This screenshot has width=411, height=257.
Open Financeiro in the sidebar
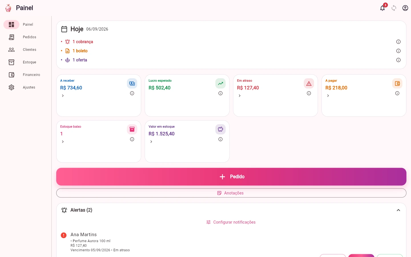26,75
